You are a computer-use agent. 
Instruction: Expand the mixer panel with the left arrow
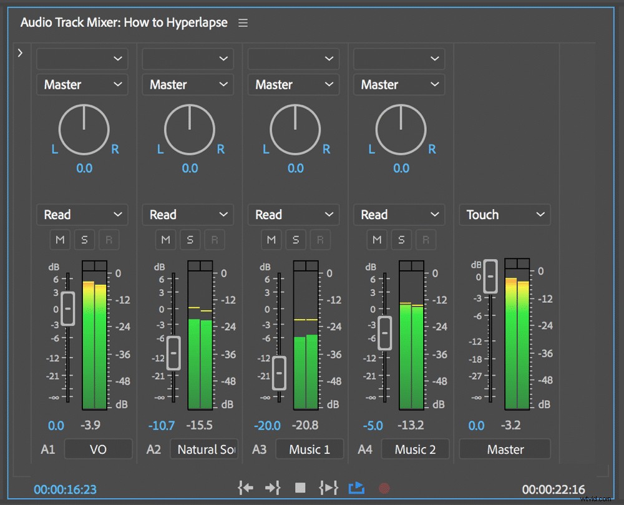(21, 53)
